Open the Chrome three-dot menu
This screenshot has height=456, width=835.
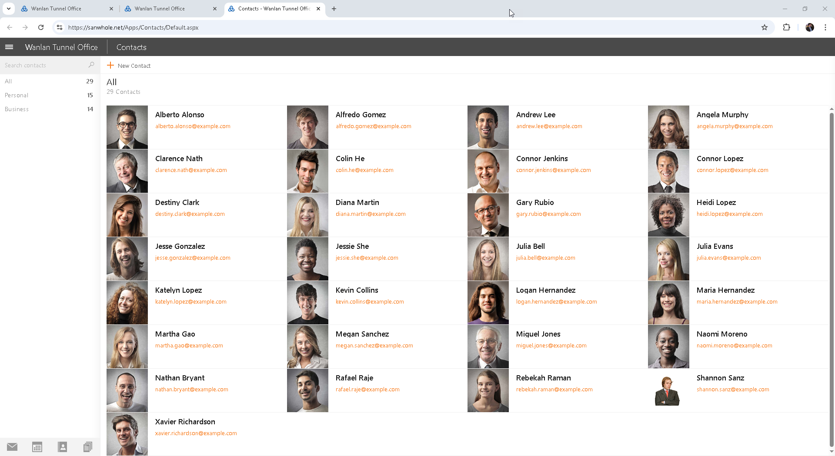(825, 27)
